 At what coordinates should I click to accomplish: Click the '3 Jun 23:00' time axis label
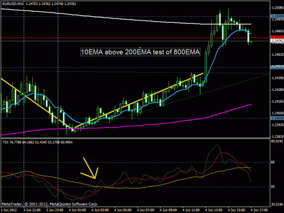(x=55, y=210)
